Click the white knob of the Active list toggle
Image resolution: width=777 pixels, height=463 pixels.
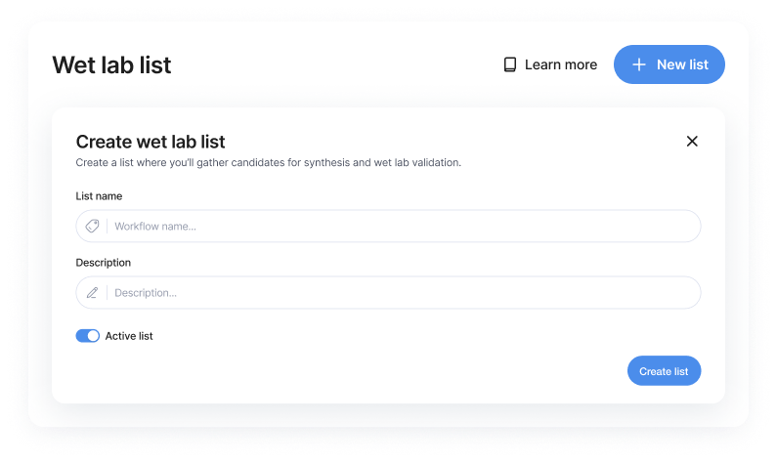pyautogui.click(x=94, y=336)
